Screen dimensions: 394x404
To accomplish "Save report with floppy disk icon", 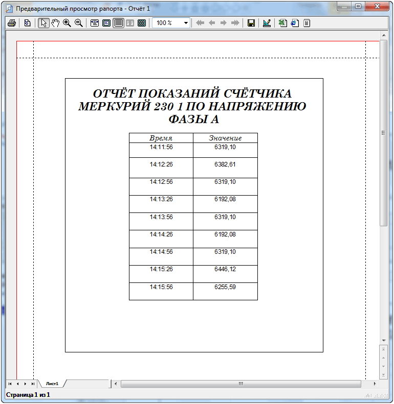I will coord(251,23).
